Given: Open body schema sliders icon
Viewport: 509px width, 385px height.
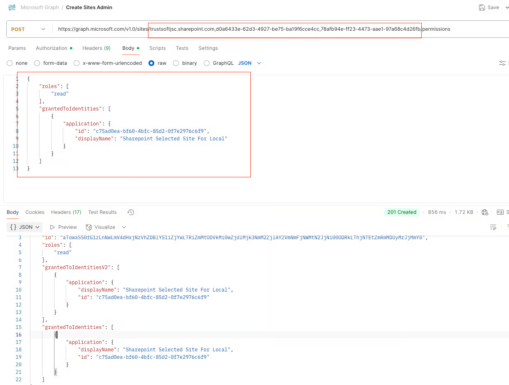Looking at the screenshot, I should pyautogui.click(x=502, y=63).
